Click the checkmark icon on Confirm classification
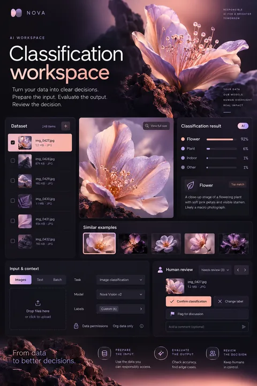Viewport: 257px width, 386px height. pyautogui.click(x=172, y=301)
